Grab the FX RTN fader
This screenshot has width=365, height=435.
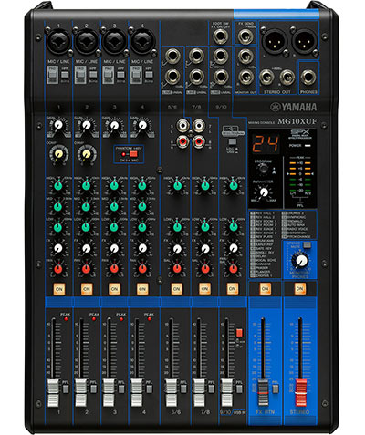tap(263, 392)
